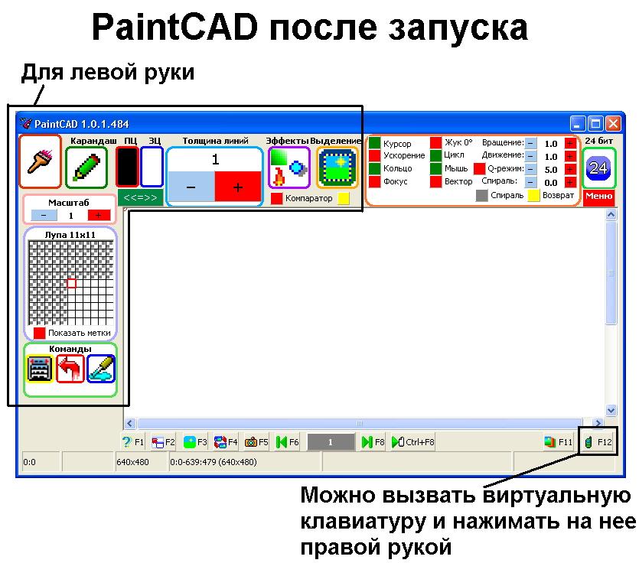Increase Толщина линий with the red plus
Image resolution: width=639 pixels, height=563 pixels.
(238, 186)
